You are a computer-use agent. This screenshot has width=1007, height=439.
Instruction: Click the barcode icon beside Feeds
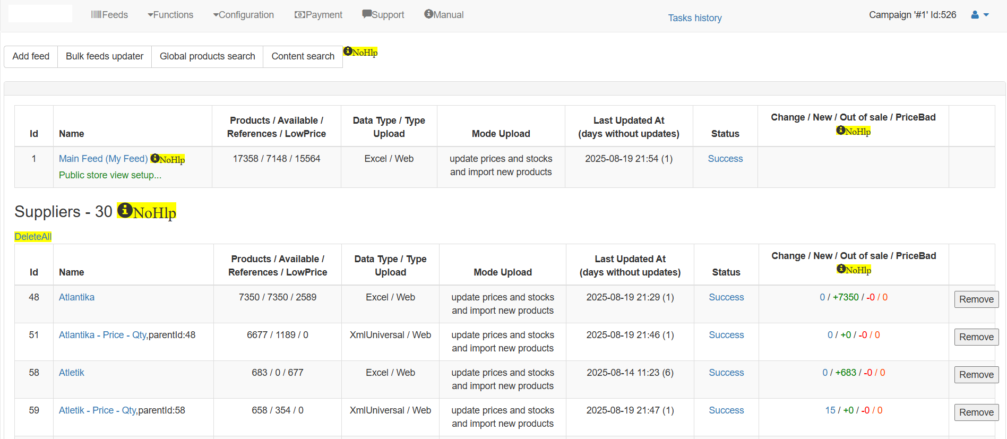[x=96, y=15]
